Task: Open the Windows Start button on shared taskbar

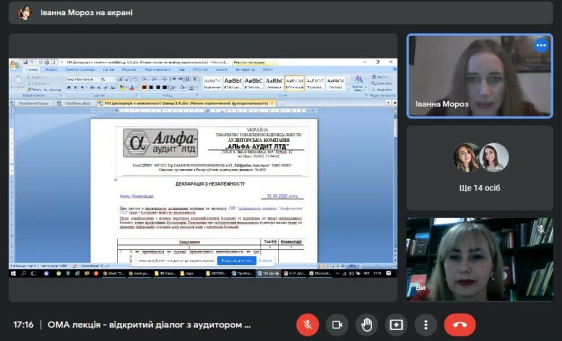Action: 13,273
